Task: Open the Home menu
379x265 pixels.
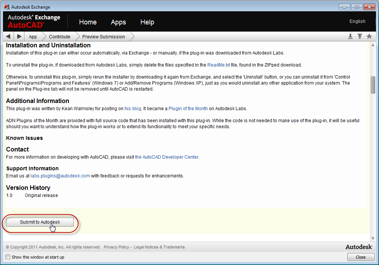Action: coord(88,22)
